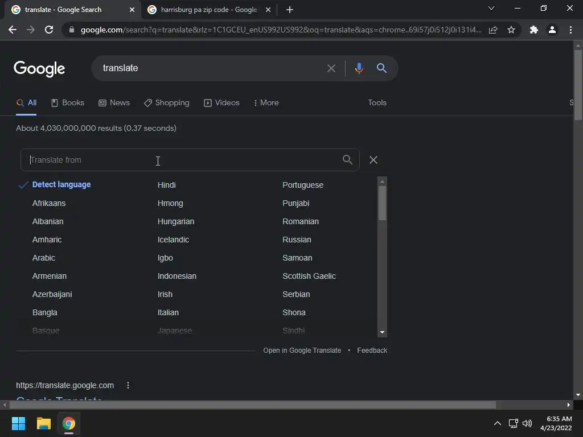
Task: Click the language list scrollbar thumb
Action: coord(382,203)
